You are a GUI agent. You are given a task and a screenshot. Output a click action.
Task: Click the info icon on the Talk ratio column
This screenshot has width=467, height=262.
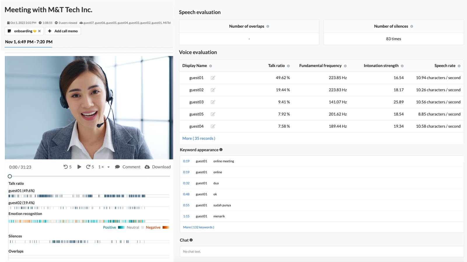(288, 65)
